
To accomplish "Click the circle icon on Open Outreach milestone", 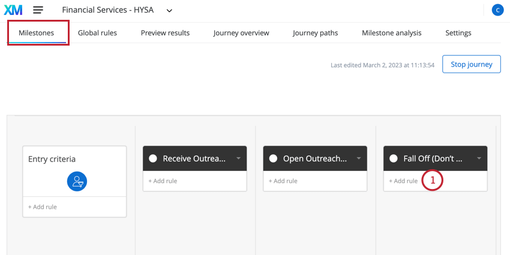I will point(273,158).
